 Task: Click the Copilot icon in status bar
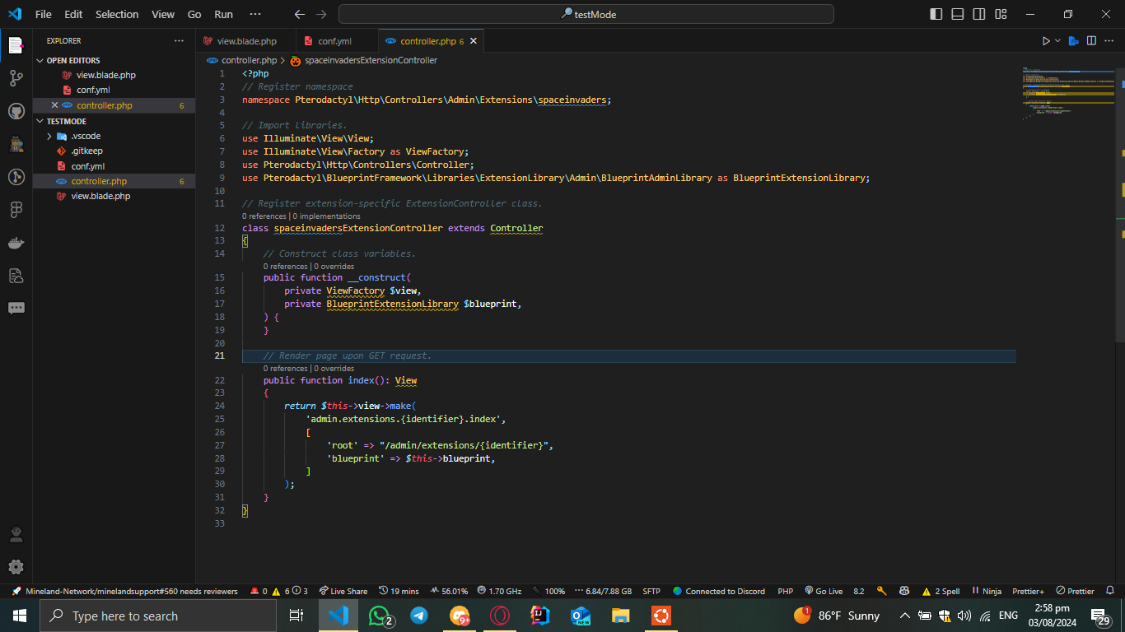(x=904, y=591)
